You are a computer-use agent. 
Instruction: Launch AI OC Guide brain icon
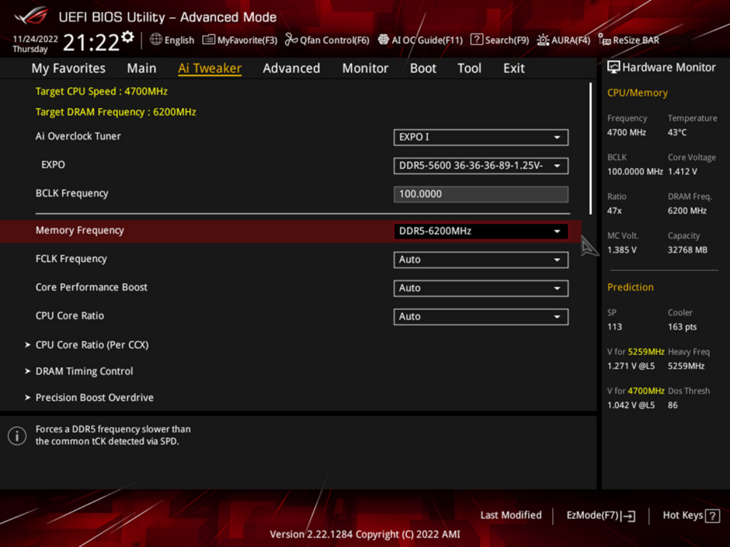coord(383,40)
